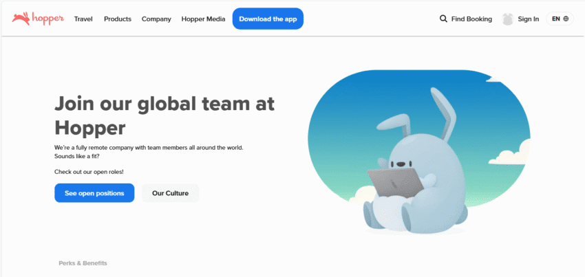Click the See open positions button
The image size is (585, 277).
coord(94,193)
